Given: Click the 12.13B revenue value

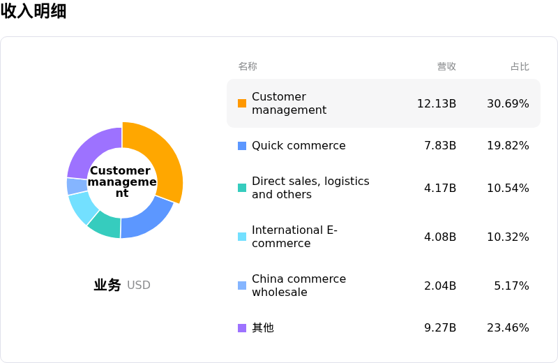Looking at the screenshot, I should (x=437, y=103).
